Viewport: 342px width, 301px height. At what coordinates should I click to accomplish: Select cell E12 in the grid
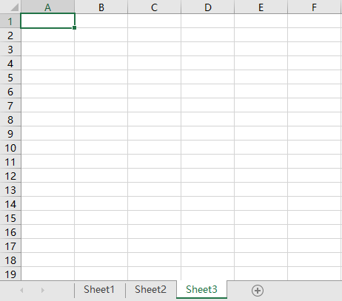[x=261, y=176]
